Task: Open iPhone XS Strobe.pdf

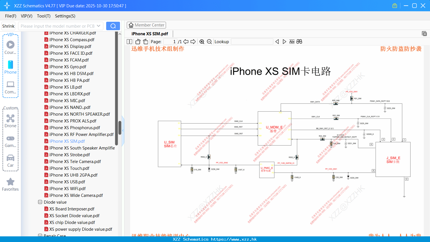Action: point(69,155)
